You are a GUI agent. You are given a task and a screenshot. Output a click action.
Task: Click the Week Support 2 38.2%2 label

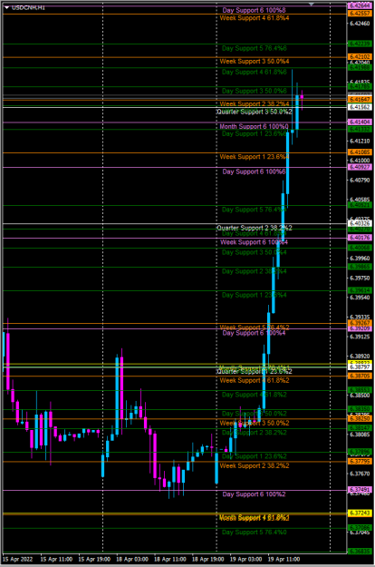click(x=255, y=465)
